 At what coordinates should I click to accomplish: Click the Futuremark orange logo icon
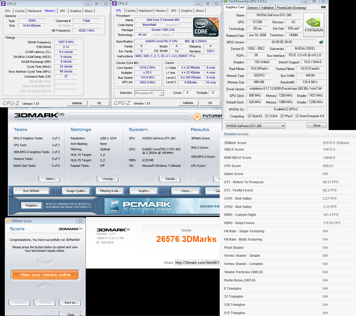[x=197, y=117]
